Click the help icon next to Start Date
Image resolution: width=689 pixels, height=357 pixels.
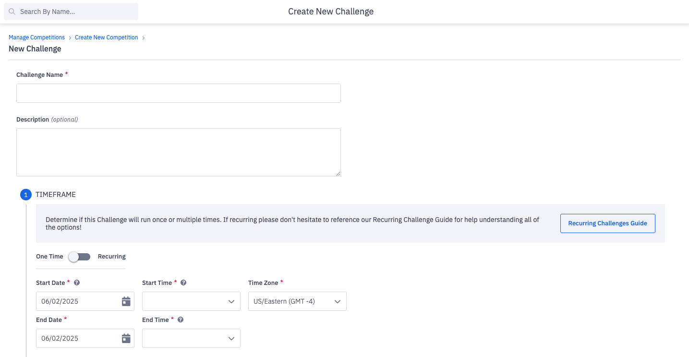click(x=77, y=283)
